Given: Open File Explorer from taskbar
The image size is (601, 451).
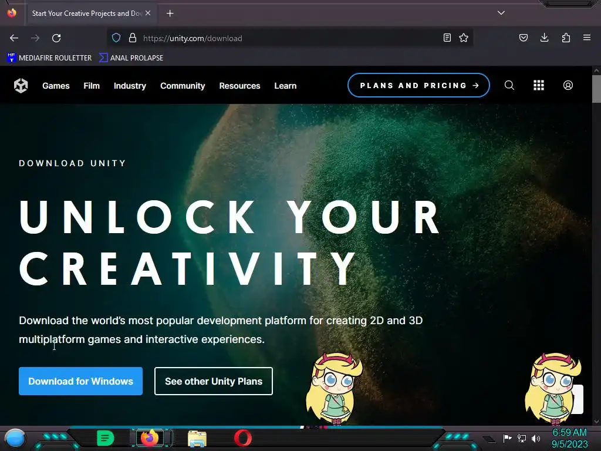Looking at the screenshot, I should (x=197, y=438).
